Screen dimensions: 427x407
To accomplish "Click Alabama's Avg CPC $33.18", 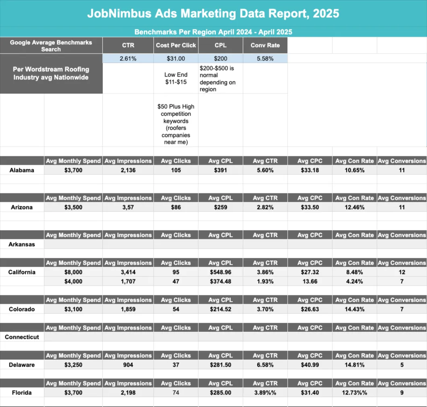I will [310, 170].
